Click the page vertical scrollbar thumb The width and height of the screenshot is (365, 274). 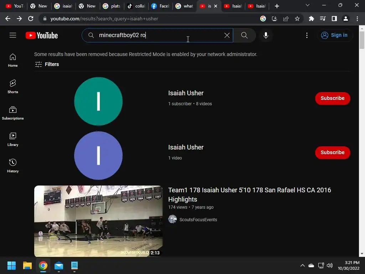coord(362,40)
